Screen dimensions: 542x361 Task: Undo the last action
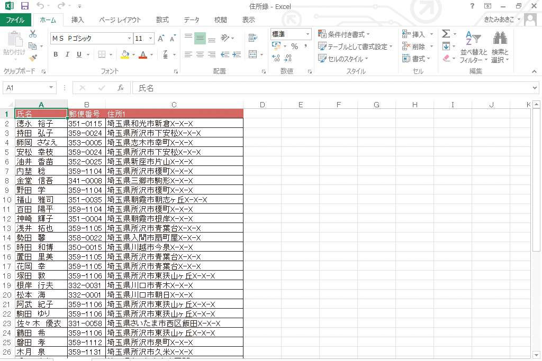[x=40, y=5]
